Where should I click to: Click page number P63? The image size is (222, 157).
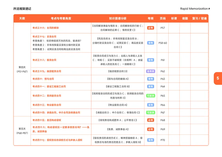(163, 79)
